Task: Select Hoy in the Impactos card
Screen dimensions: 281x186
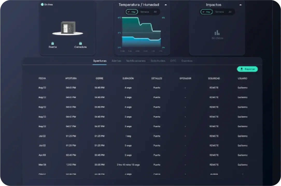Action: pos(206,12)
